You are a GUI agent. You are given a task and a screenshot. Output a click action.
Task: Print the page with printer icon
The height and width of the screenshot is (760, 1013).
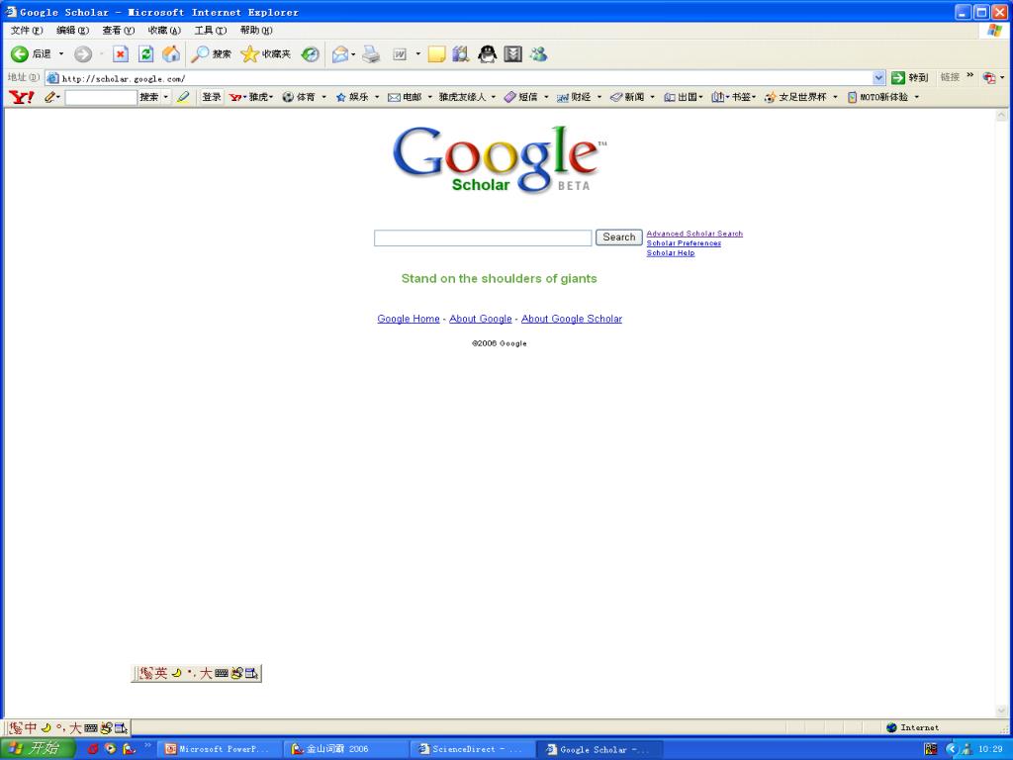pos(371,54)
